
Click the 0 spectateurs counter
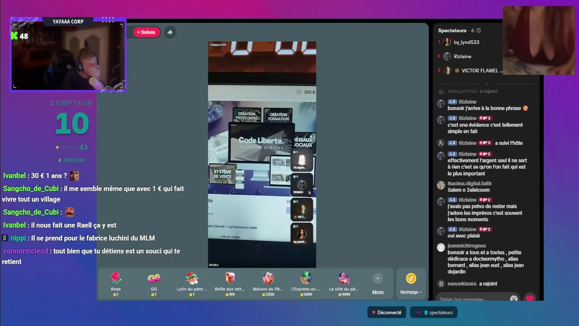pos(434,312)
